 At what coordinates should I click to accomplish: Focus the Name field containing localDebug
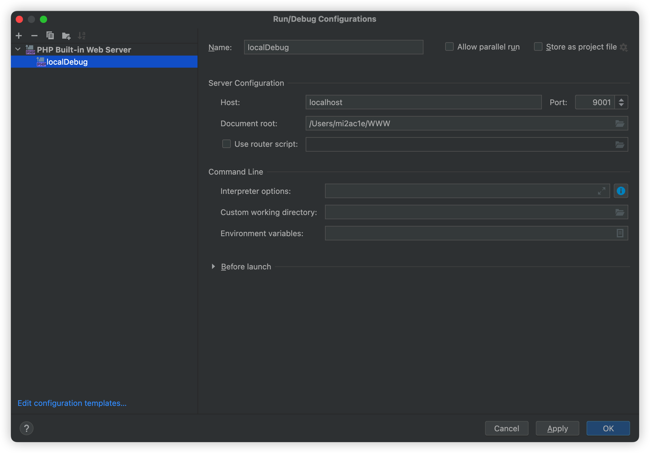(x=333, y=47)
